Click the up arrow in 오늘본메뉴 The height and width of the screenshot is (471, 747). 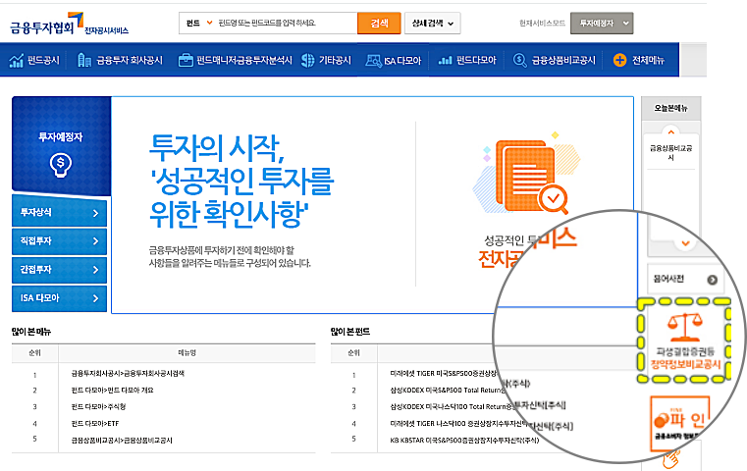point(670,131)
